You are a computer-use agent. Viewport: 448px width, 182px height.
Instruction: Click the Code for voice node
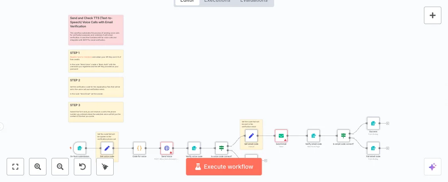coord(139,148)
